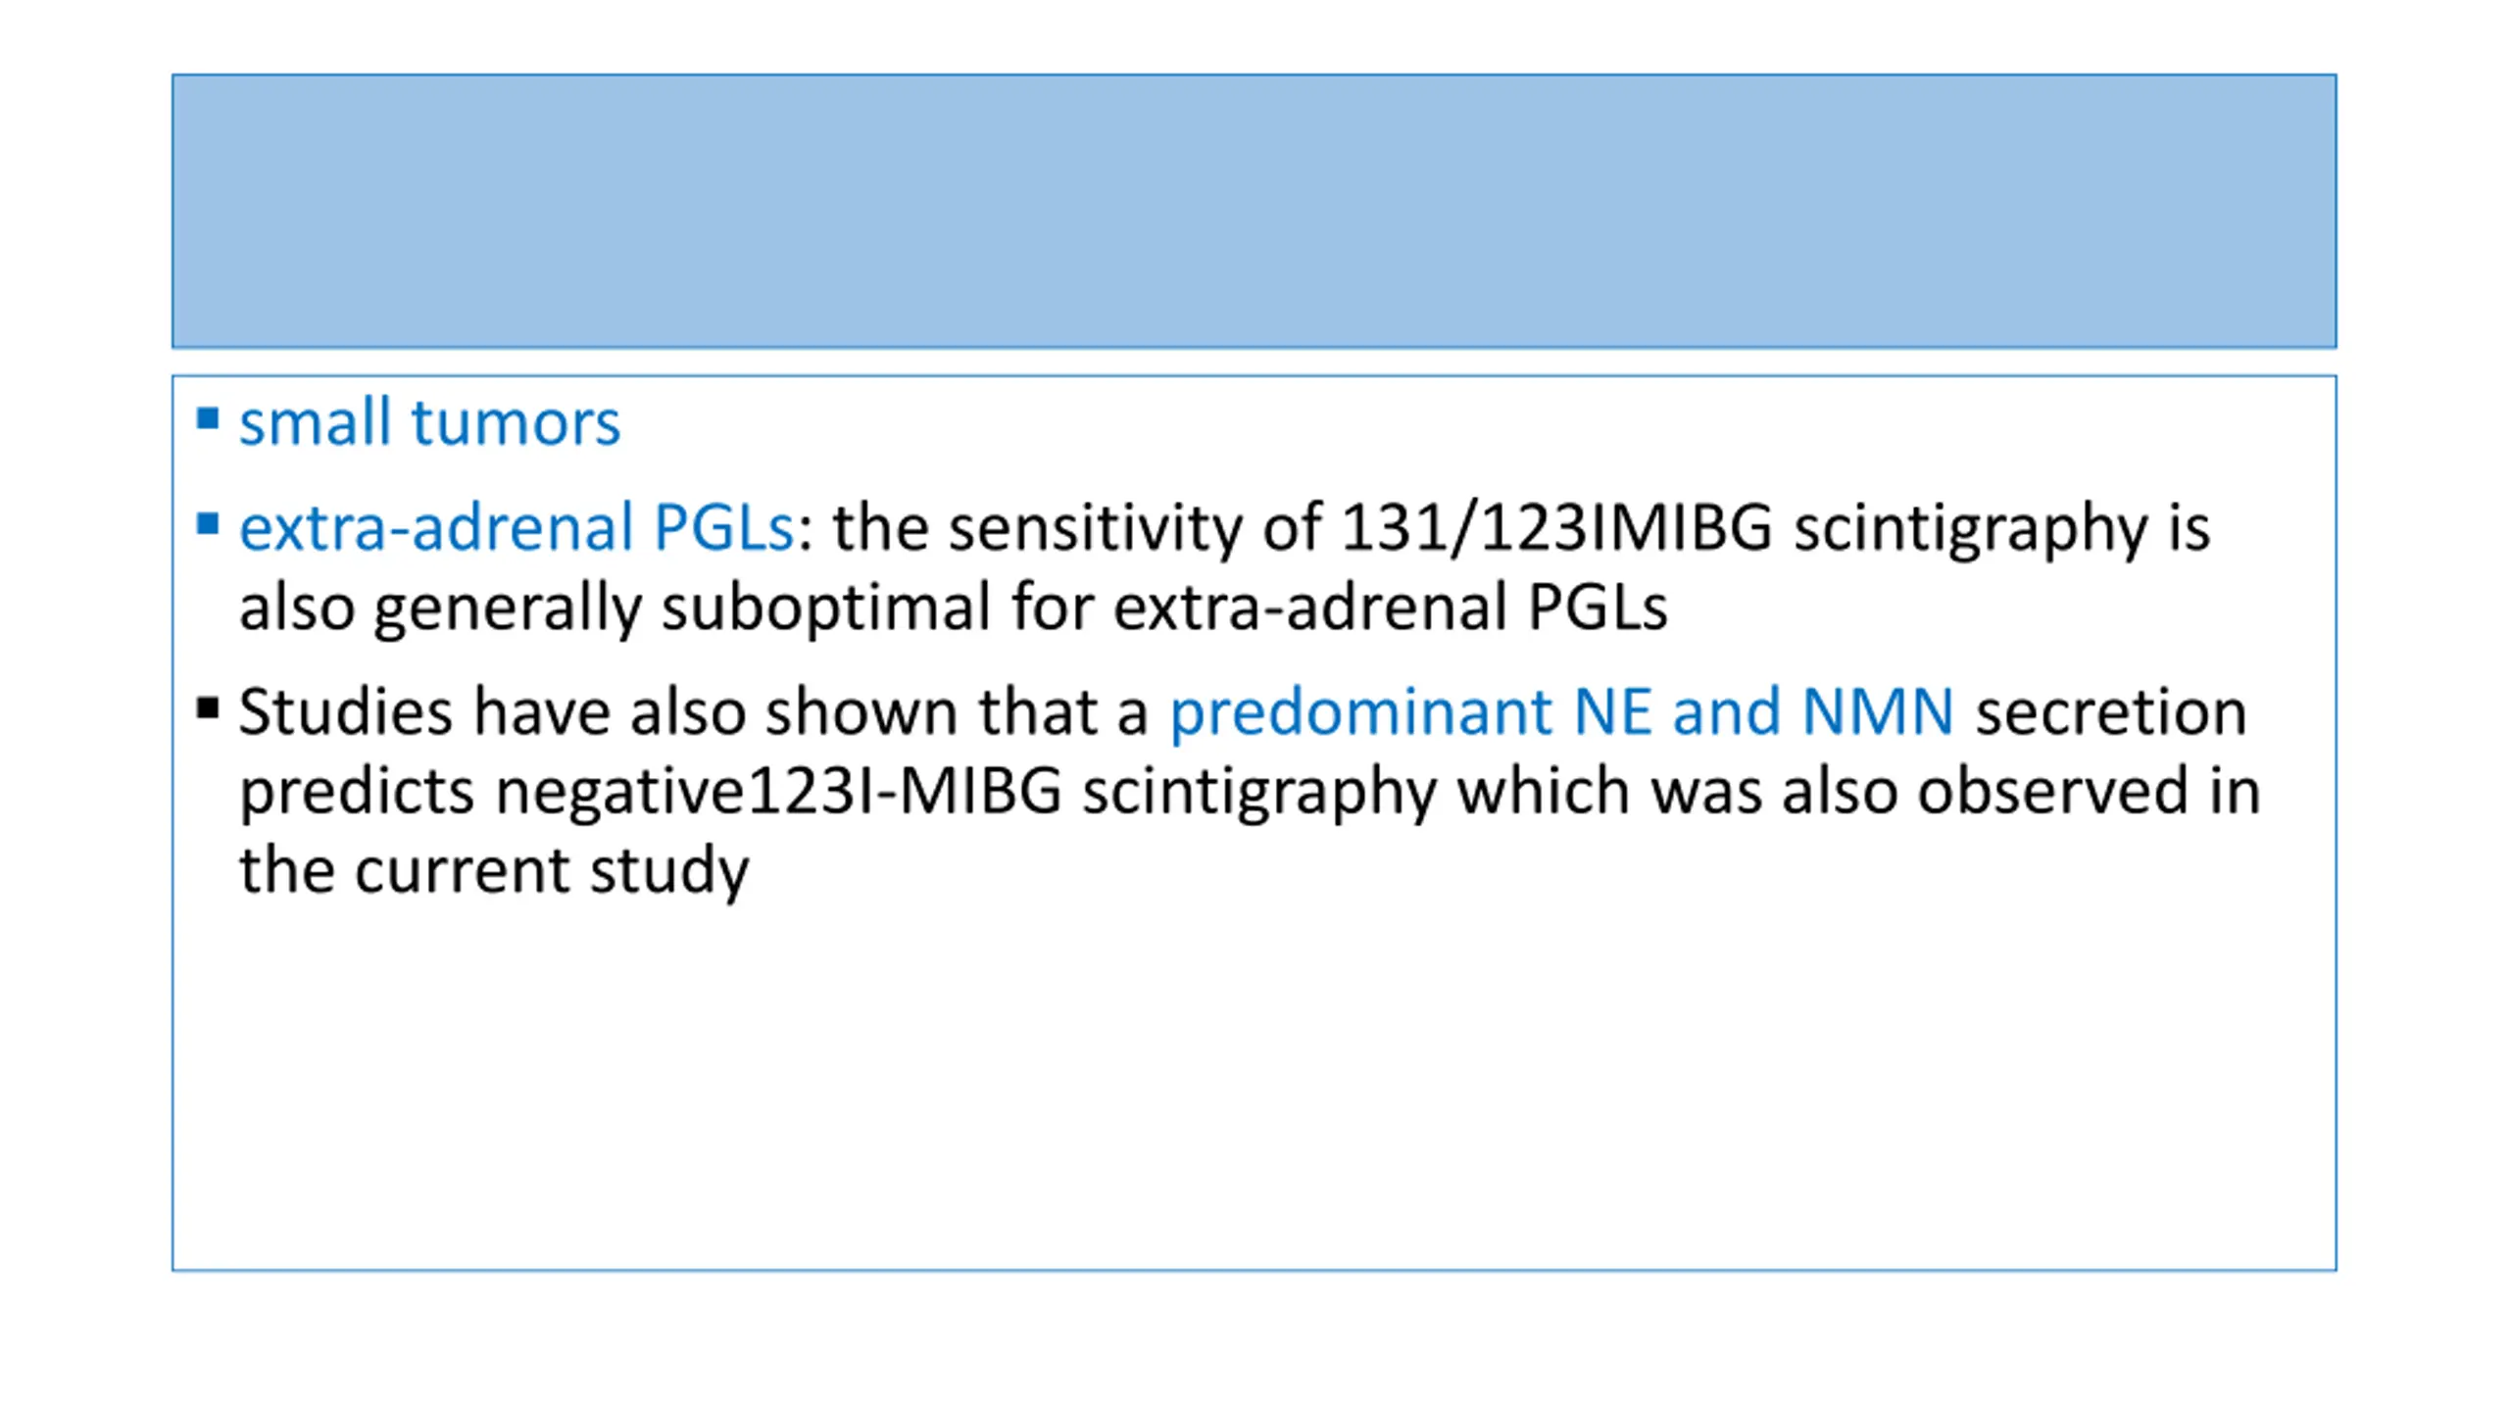
Task: Select the blue 'small tumors' text
Action: [429, 423]
